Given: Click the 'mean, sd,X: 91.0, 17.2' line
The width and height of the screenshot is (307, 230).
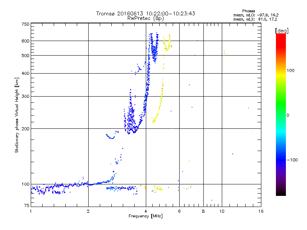Looking at the screenshot, I should click(255, 19).
